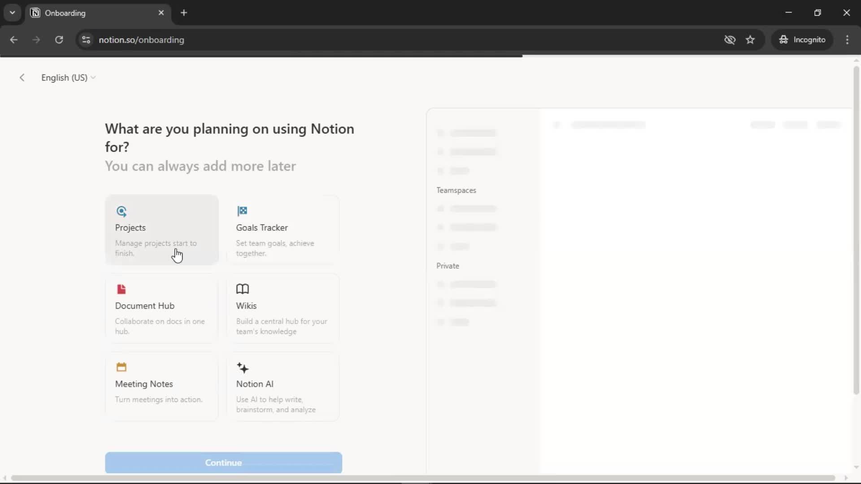Click the Meeting Notes calendar icon

(121, 367)
